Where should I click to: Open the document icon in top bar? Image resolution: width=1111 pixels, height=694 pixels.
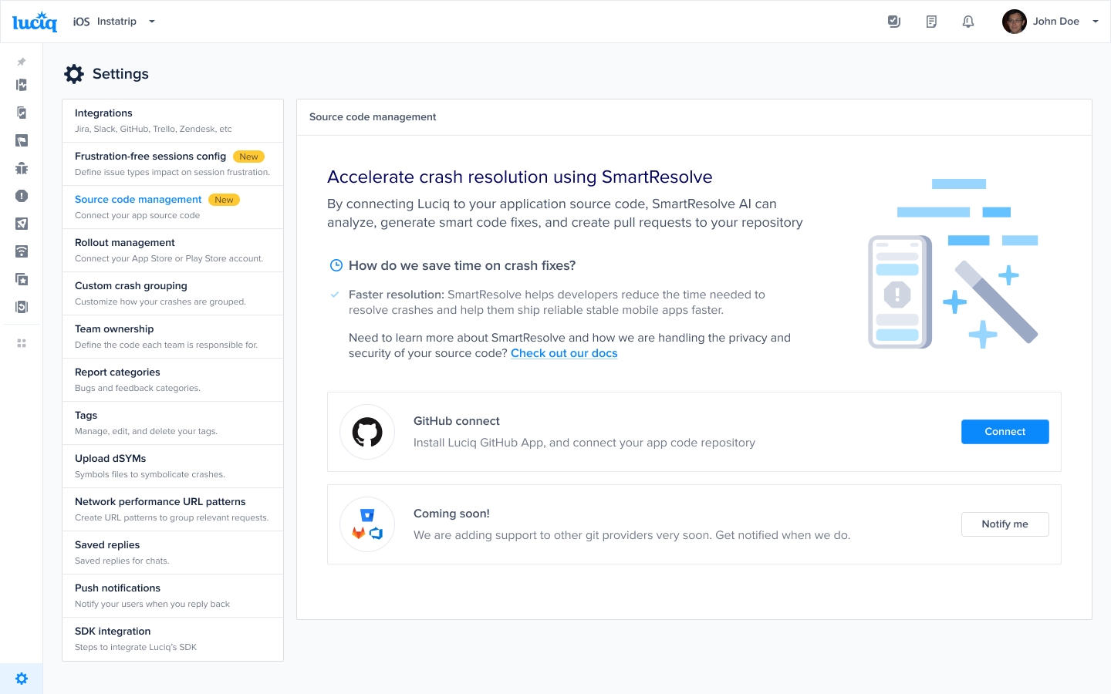(931, 22)
